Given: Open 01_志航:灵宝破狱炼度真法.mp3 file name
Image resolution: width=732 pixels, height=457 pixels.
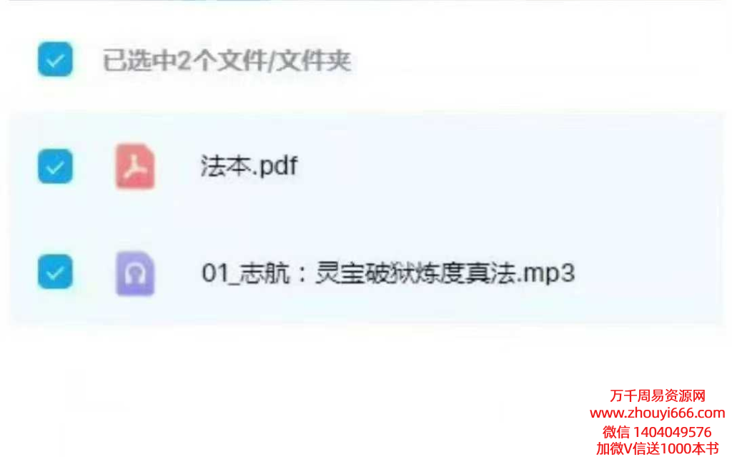Looking at the screenshot, I should [388, 273].
